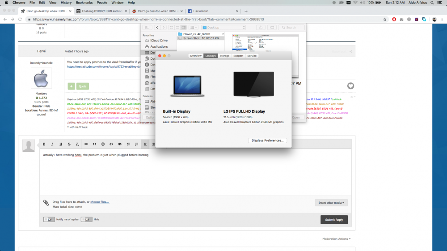This screenshot has height=251, width=447.
Task: Open the emoticon picker in editor
Action: (x=103, y=144)
